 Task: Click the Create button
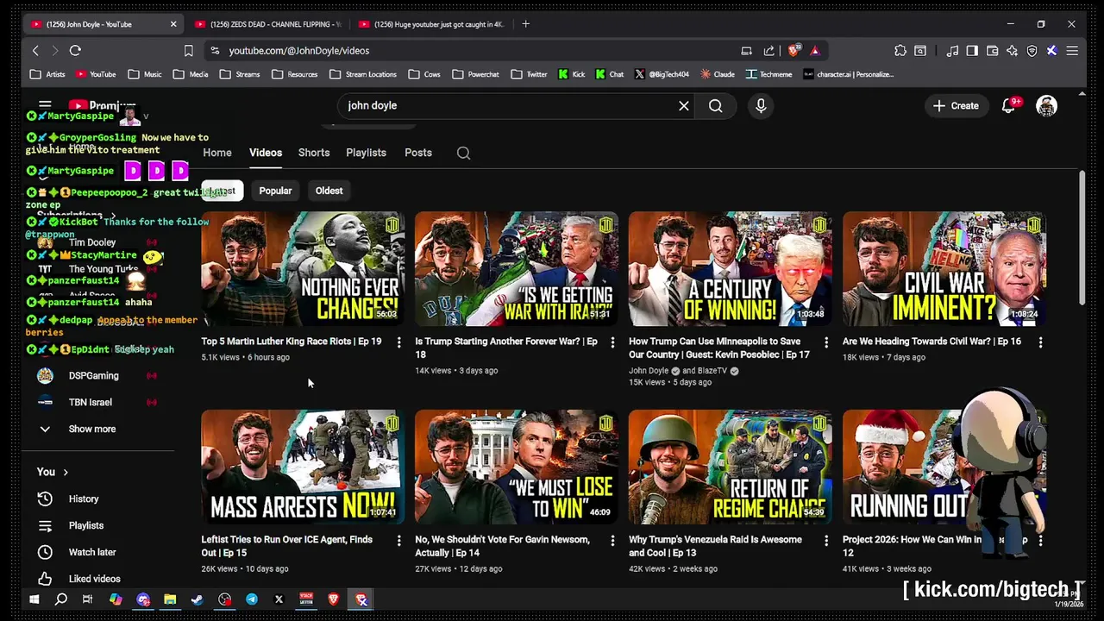click(957, 105)
